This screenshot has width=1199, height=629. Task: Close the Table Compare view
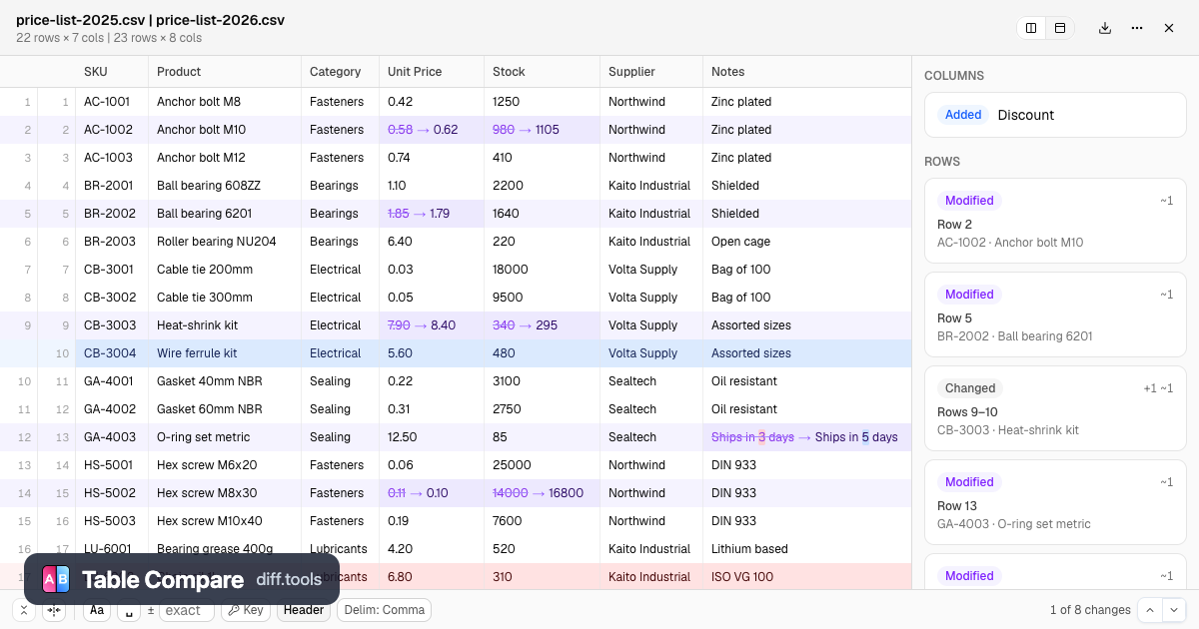(x=1169, y=28)
